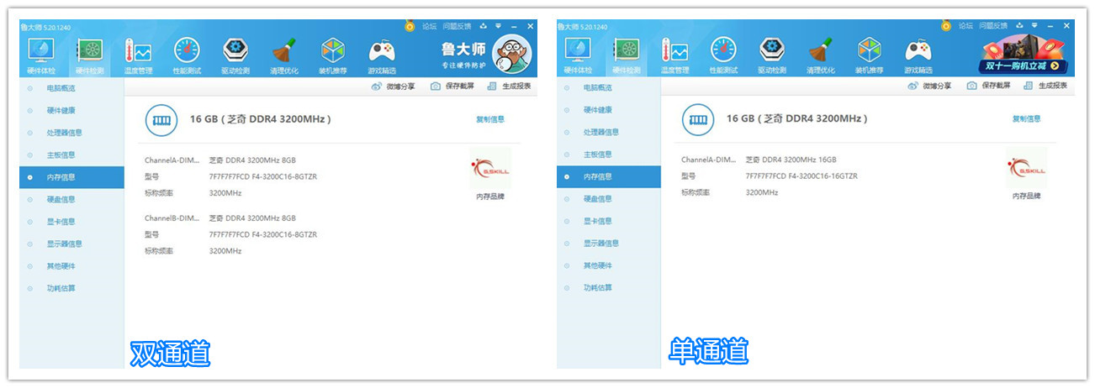
Task: Open 硬件体检 in the left window
Action: pos(40,55)
